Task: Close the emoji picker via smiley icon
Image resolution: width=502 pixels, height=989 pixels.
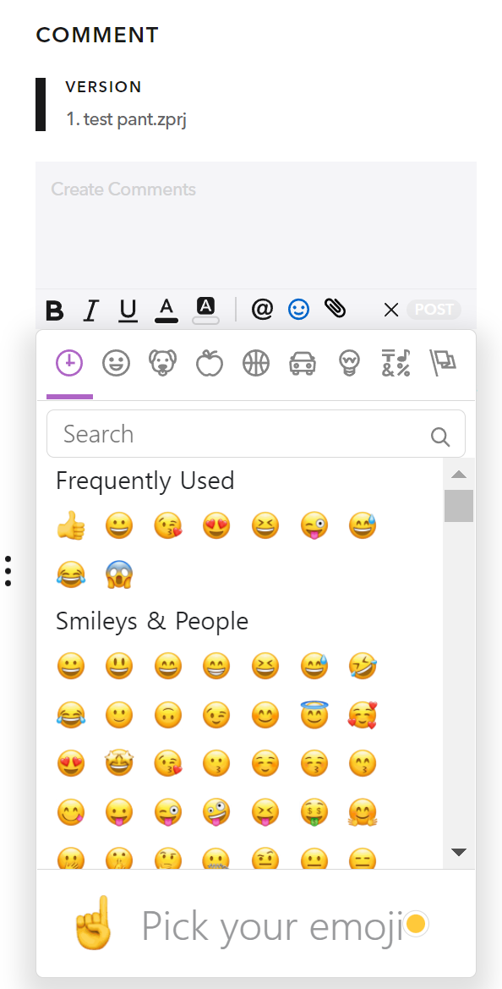Action: point(298,309)
